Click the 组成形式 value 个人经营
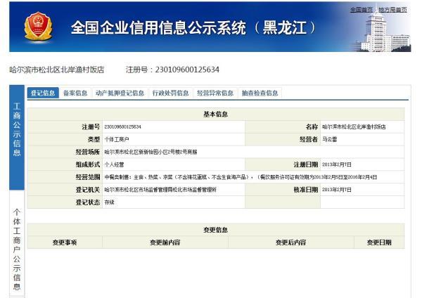 114,164
